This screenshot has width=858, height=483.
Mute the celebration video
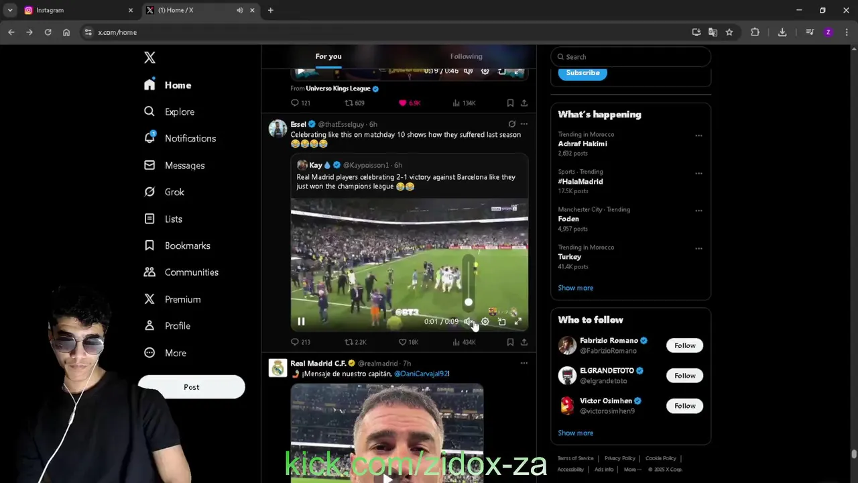click(469, 321)
